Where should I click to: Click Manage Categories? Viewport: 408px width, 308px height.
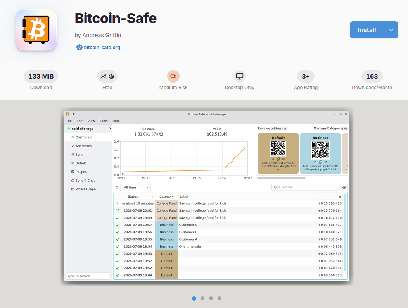click(328, 128)
